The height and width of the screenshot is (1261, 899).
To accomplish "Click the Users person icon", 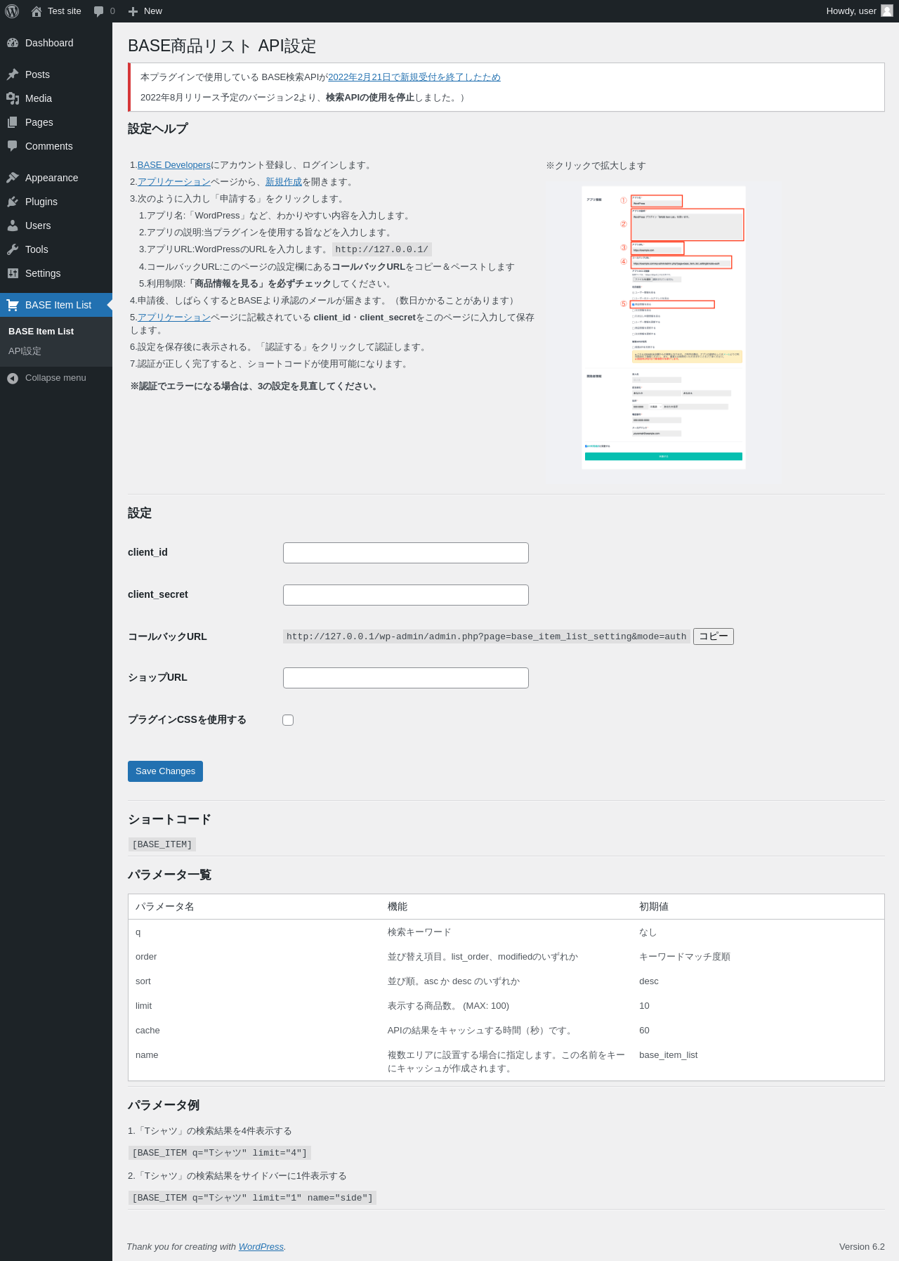I will click(x=13, y=226).
